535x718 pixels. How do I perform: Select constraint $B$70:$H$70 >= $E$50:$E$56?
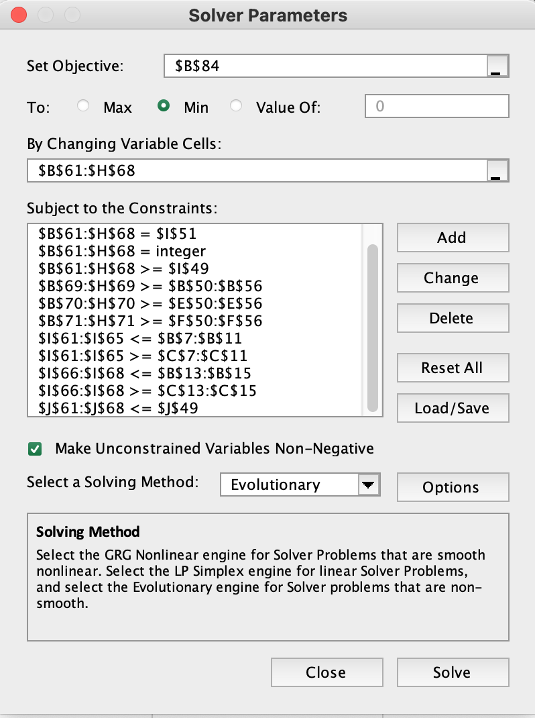[x=150, y=303]
